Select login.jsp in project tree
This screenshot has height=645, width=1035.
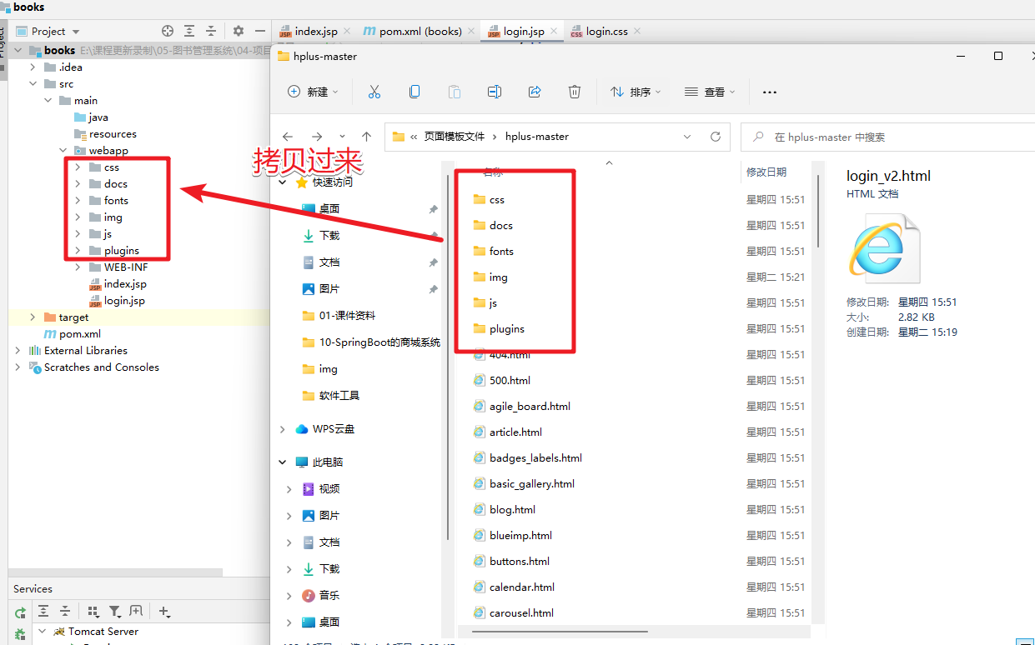pos(124,301)
